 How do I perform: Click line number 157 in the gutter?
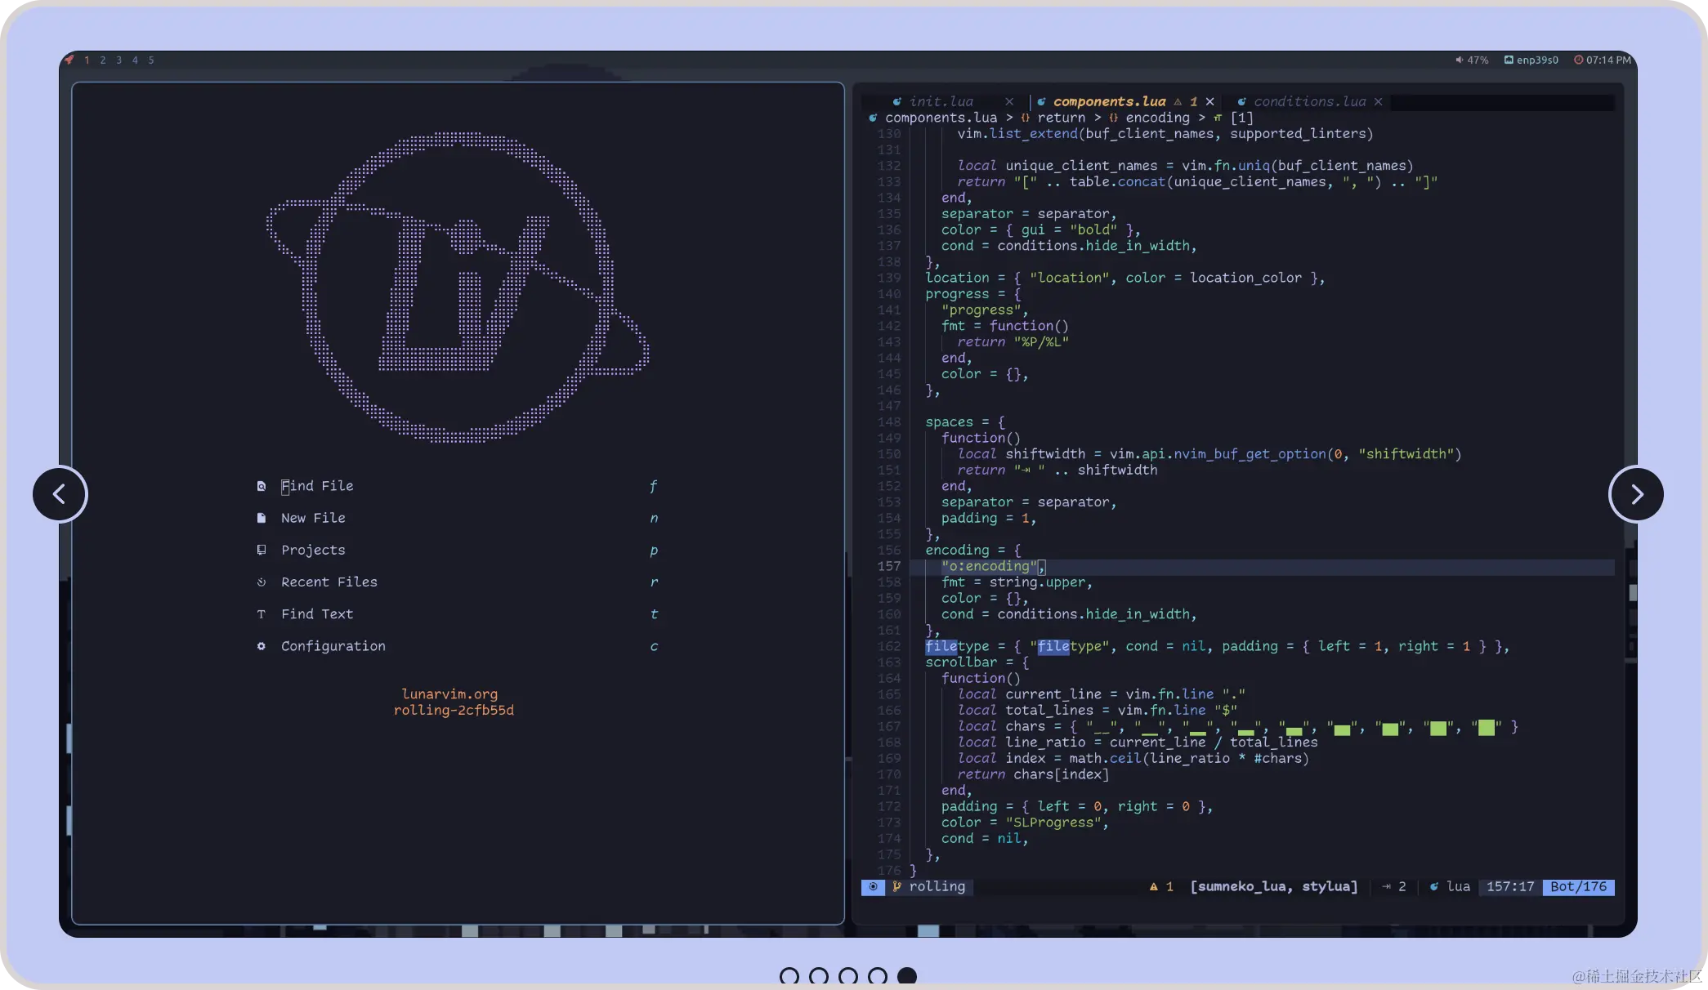click(x=889, y=566)
